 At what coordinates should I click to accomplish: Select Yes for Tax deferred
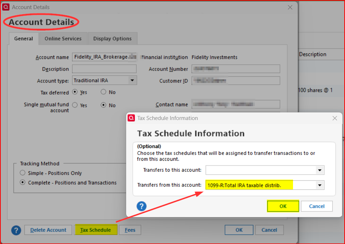(x=75, y=92)
